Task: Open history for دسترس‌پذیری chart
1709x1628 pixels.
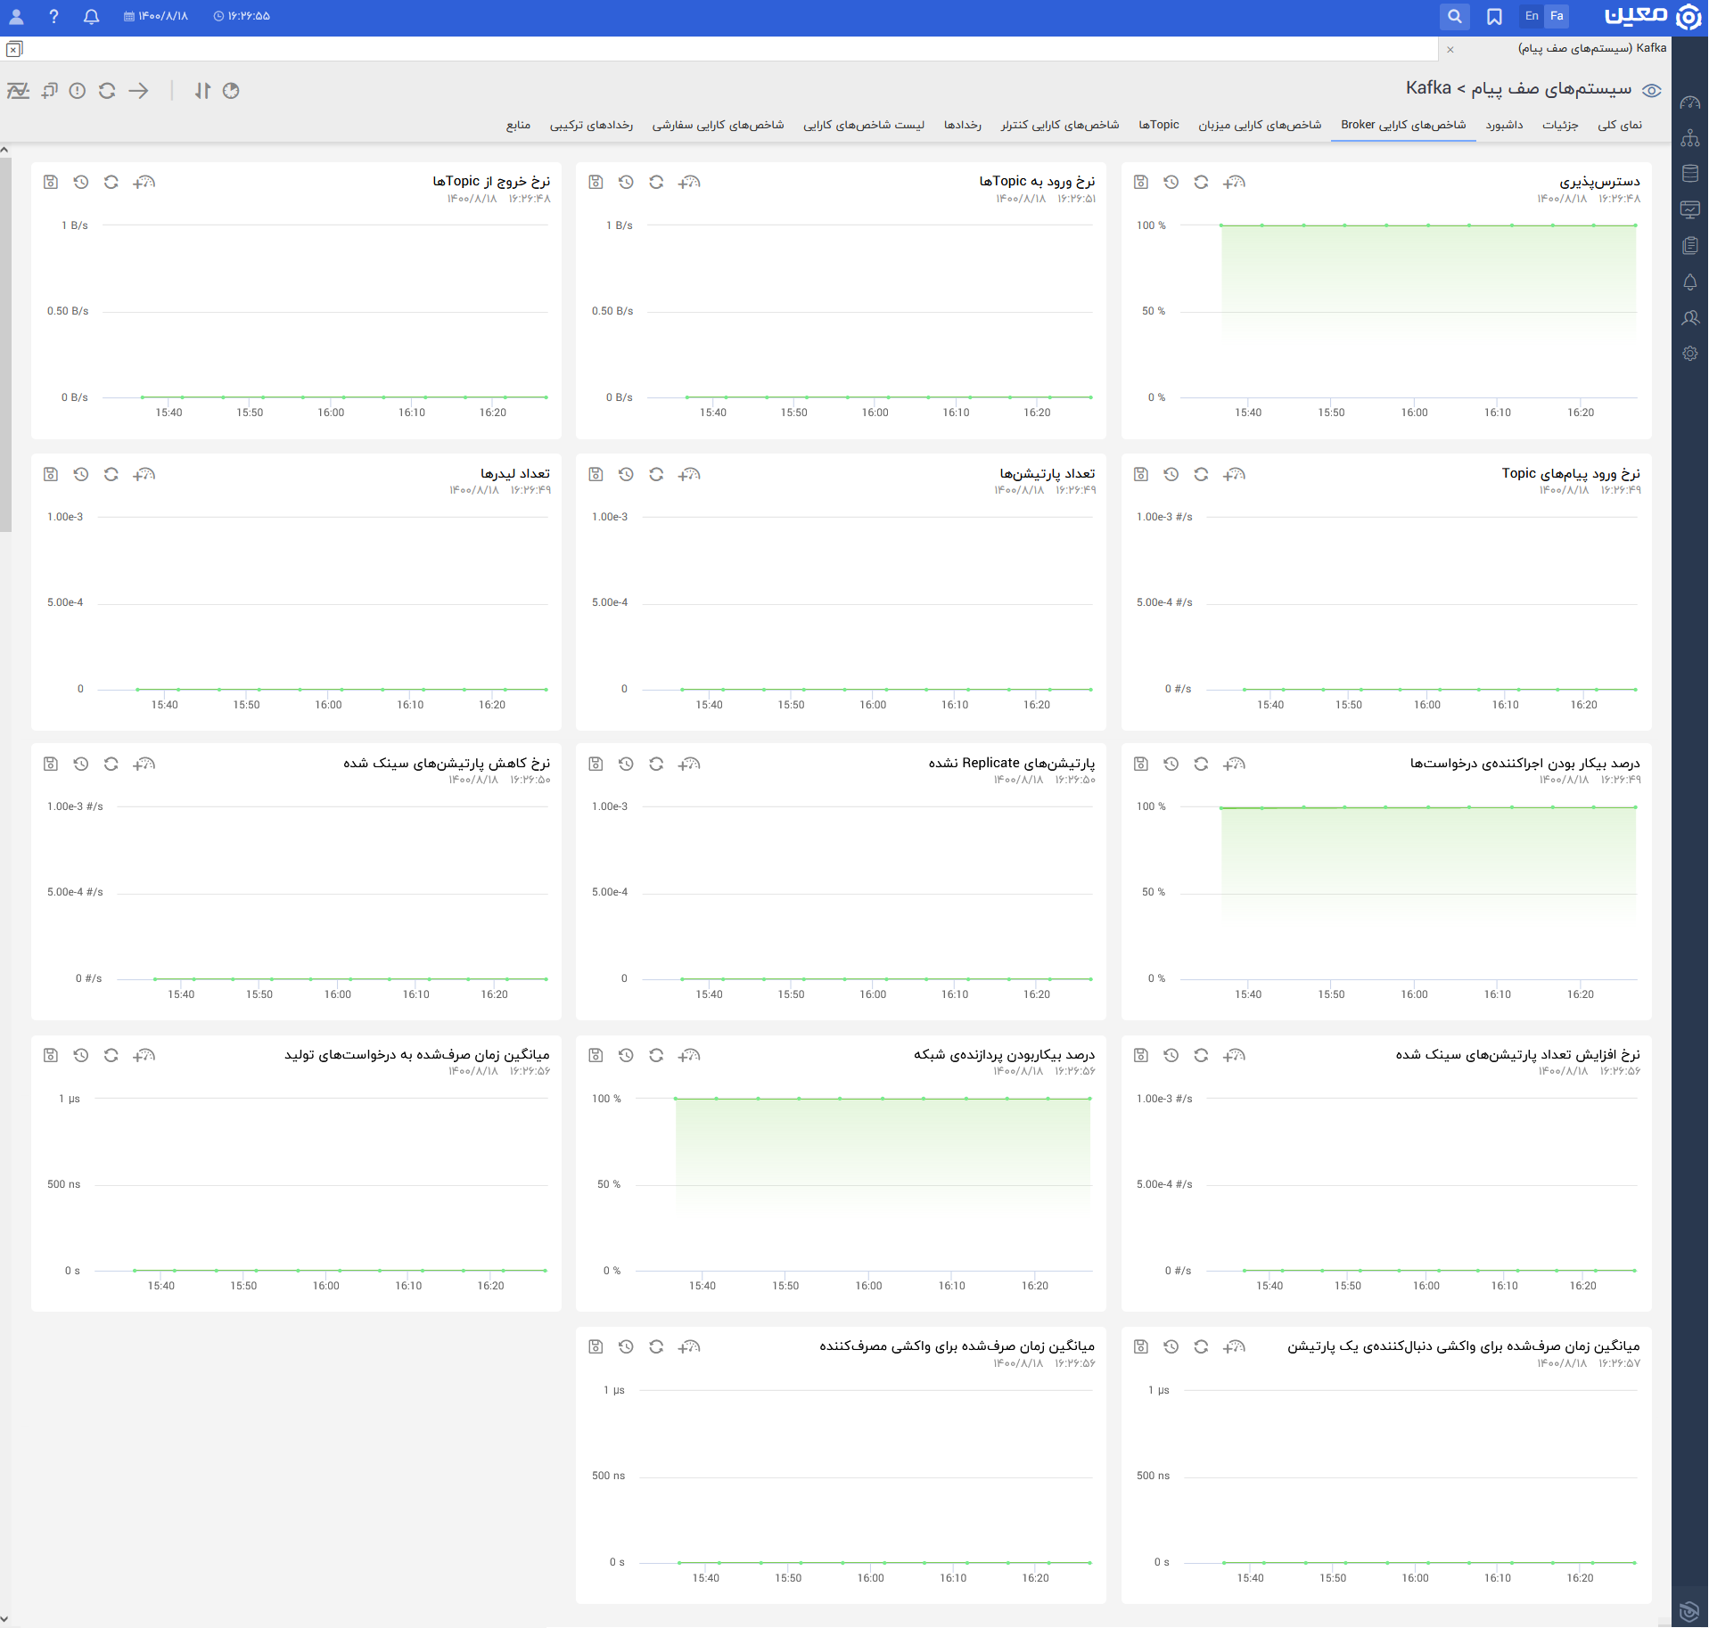Action: [1171, 182]
